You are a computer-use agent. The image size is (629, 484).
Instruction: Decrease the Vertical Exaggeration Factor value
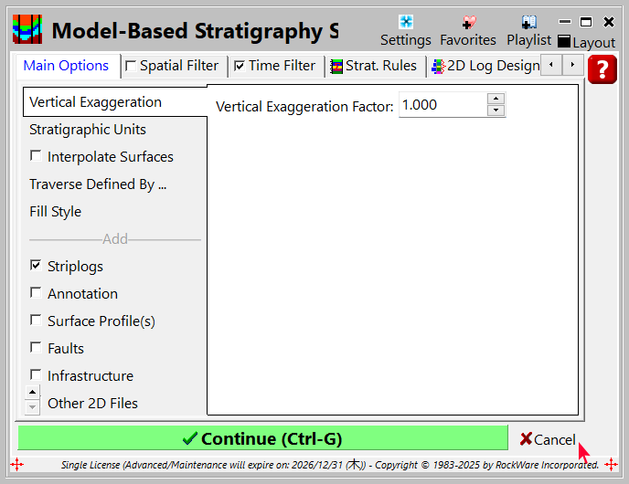tap(496, 110)
